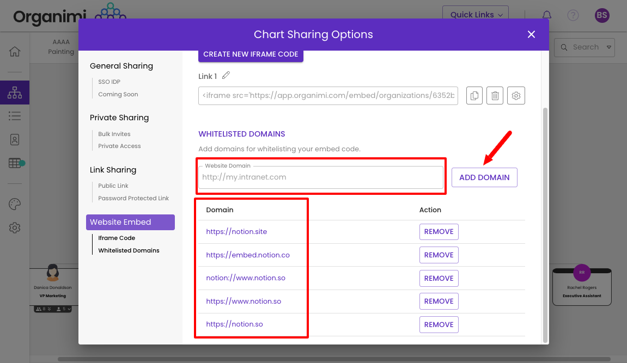Click the Organimi logo
Viewport: 627px width, 363px height.
[x=70, y=15]
